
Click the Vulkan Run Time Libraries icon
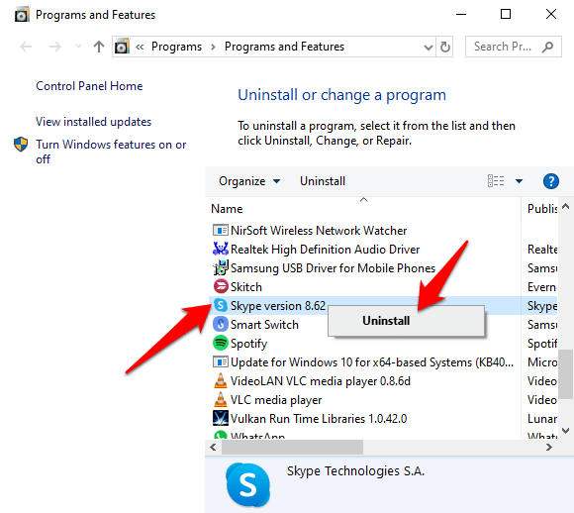(221, 418)
